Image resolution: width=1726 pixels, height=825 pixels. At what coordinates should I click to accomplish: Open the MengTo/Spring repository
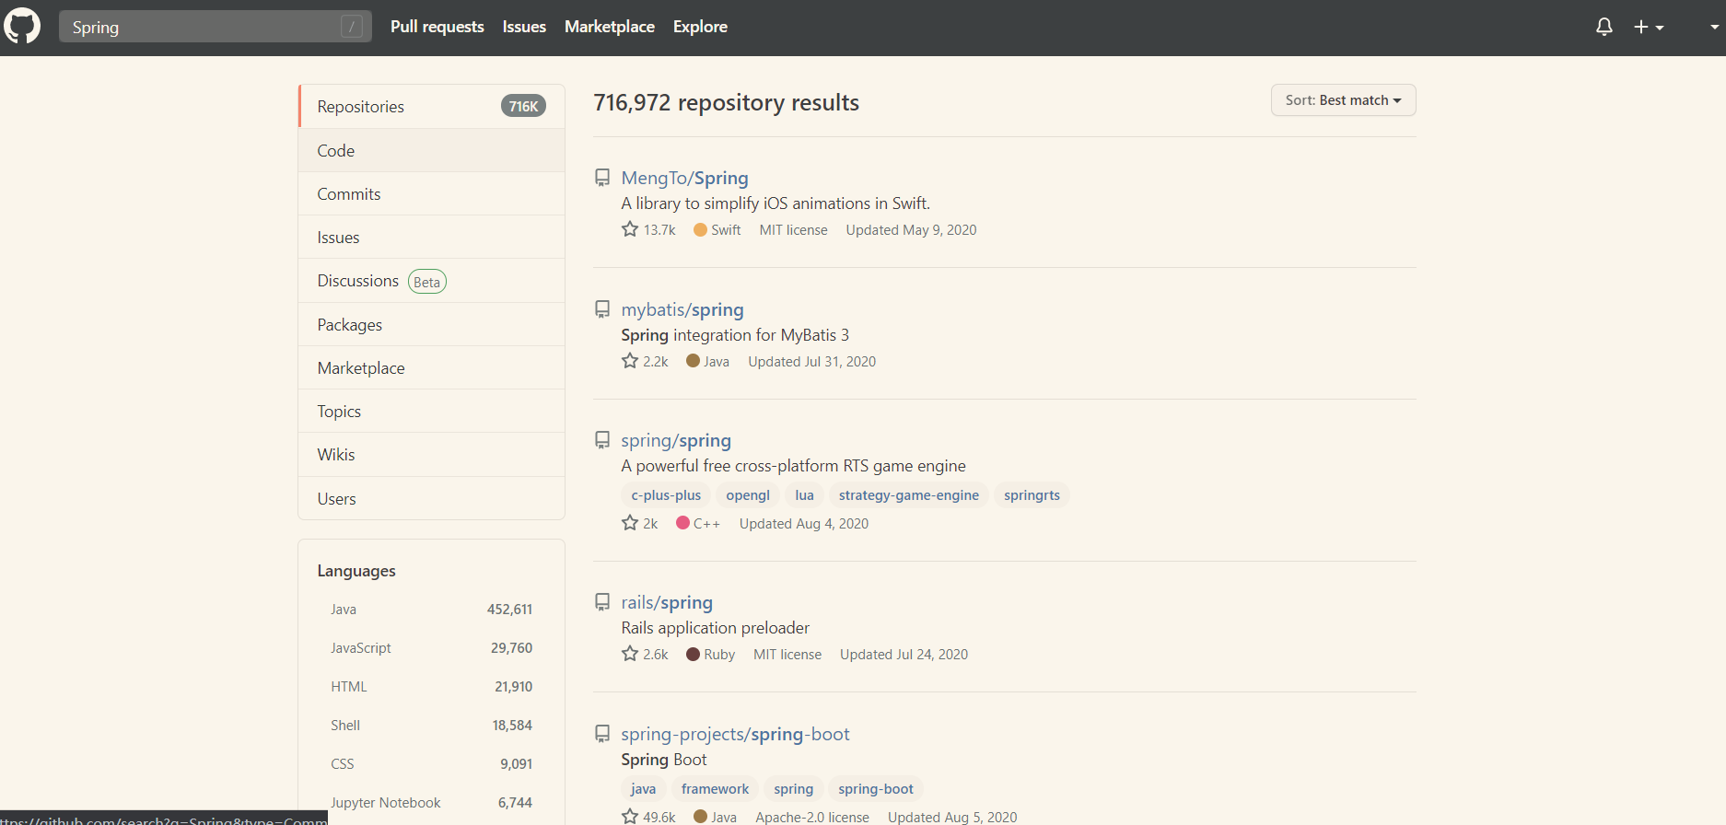coord(684,178)
